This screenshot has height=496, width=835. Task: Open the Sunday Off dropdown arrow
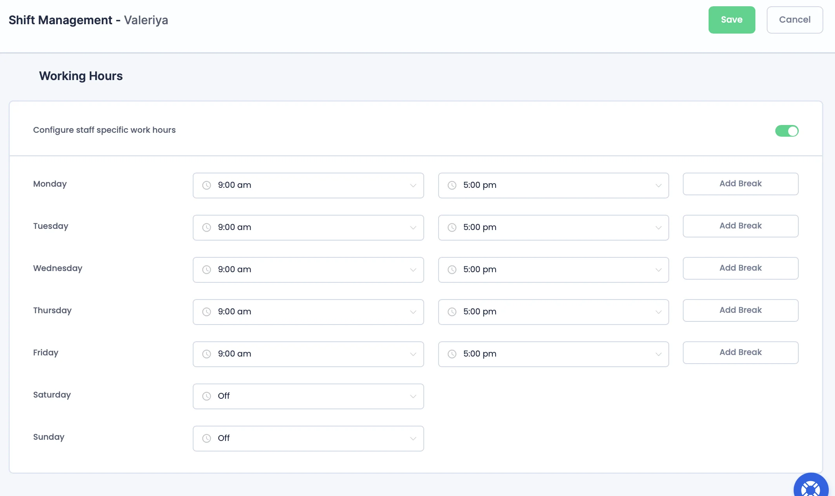point(413,439)
